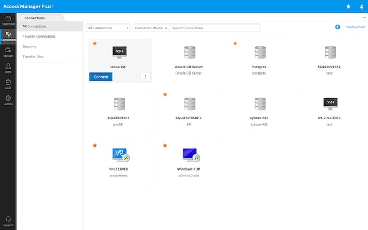The image size is (368, 230).
Task: Toggle favorite star on Linux SSH
Action: click(x=94, y=43)
